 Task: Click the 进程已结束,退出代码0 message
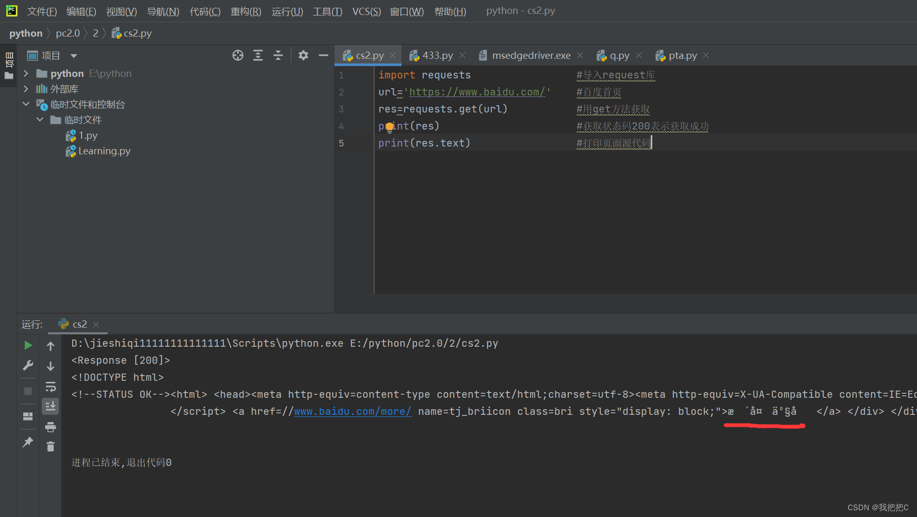pyautogui.click(x=121, y=462)
